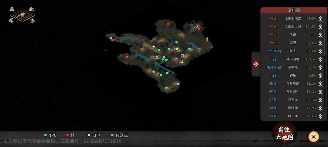Tap the location pin for 驿夫

[x=320, y=51]
